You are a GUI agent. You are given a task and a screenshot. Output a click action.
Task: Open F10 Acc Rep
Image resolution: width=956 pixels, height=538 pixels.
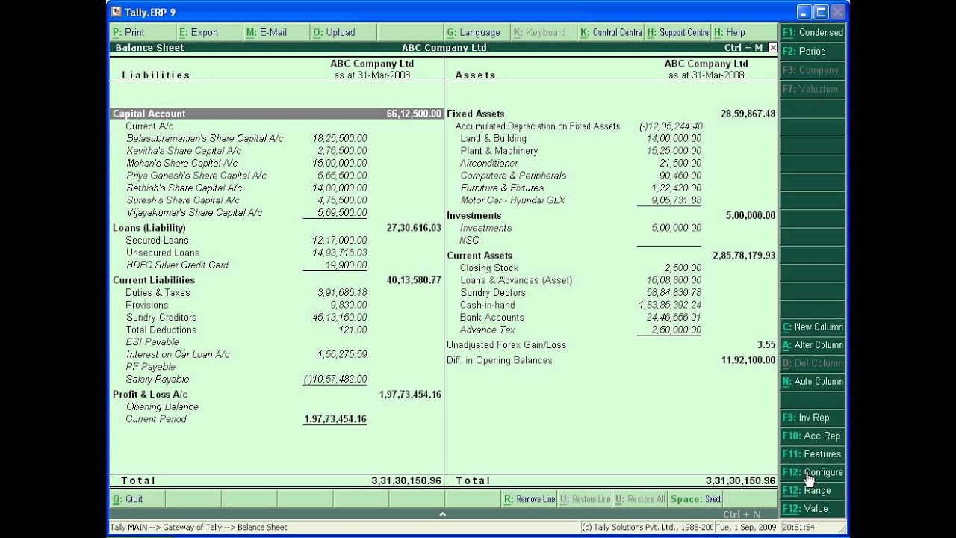point(813,436)
